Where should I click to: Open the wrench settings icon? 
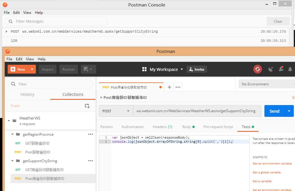tap(281, 69)
